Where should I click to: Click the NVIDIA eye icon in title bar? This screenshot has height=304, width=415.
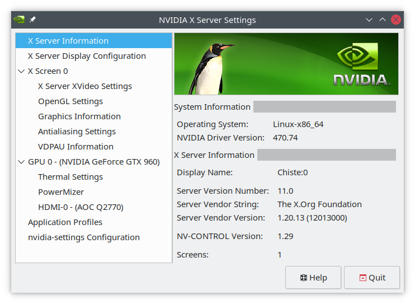[19, 20]
